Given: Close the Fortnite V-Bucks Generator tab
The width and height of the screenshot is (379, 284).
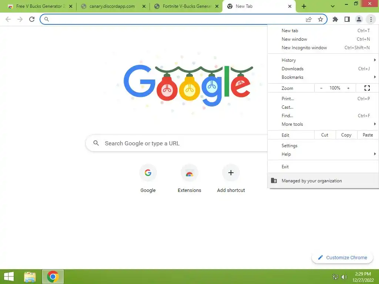Looking at the screenshot, I should pyautogui.click(x=217, y=7).
